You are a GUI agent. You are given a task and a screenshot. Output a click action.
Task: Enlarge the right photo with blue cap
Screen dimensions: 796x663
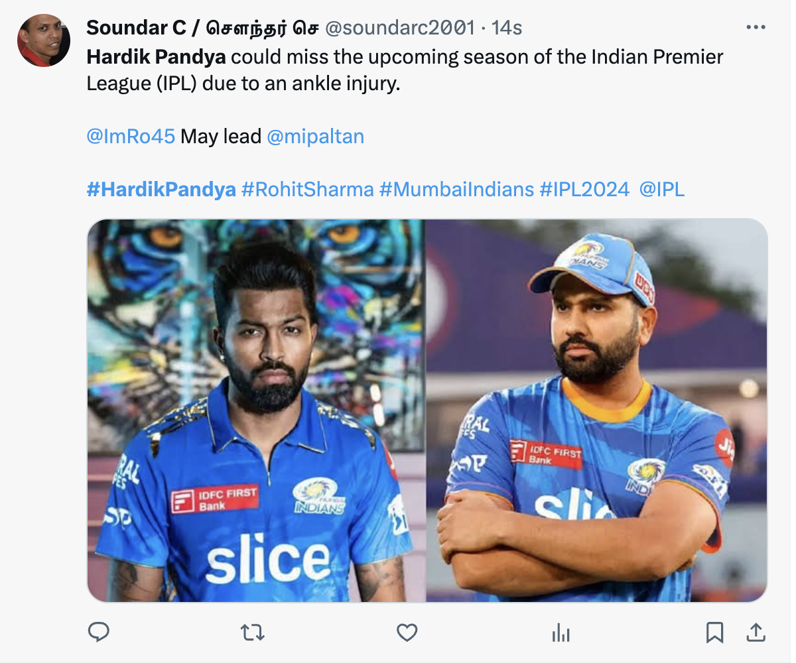point(596,410)
